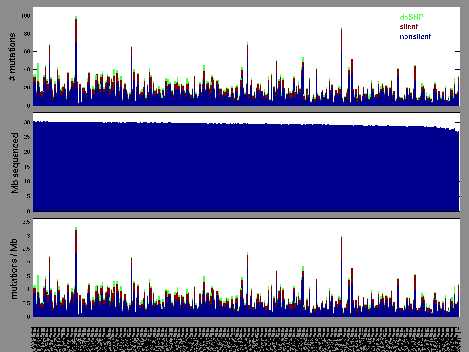Click the 15 tick on Mb sequenced axis
Viewport: 469px width, 352px height.
(x=27, y=167)
